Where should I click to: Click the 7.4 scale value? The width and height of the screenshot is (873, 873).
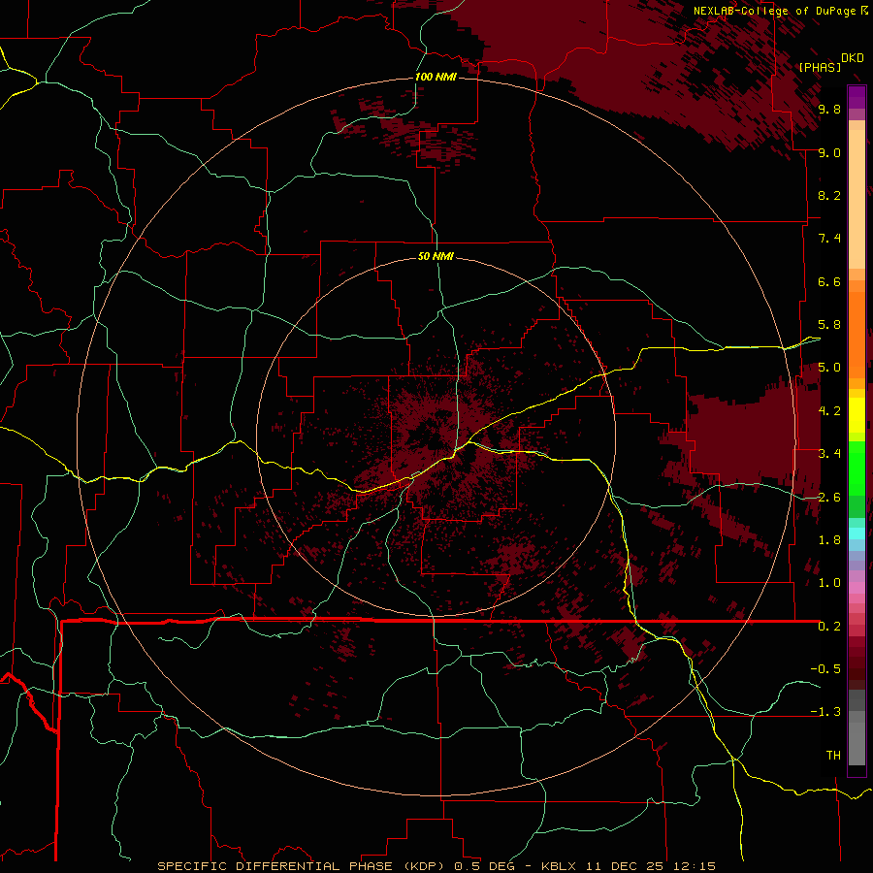[829, 239]
